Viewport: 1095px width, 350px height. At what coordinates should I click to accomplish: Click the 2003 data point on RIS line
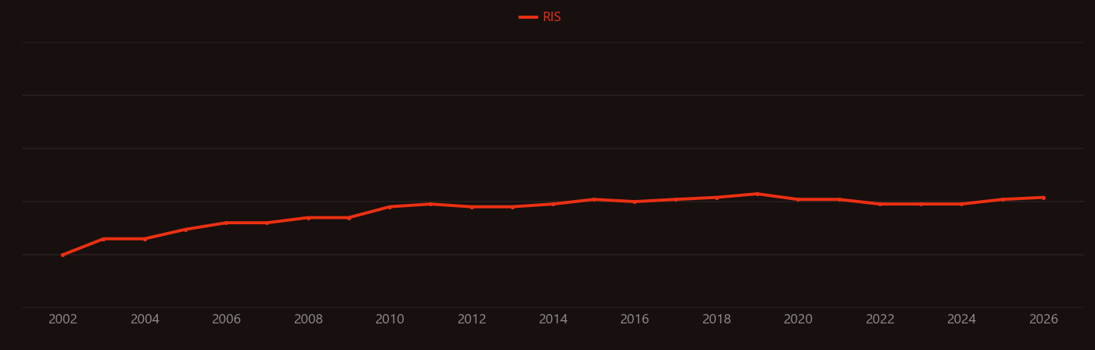(x=103, y=239)
